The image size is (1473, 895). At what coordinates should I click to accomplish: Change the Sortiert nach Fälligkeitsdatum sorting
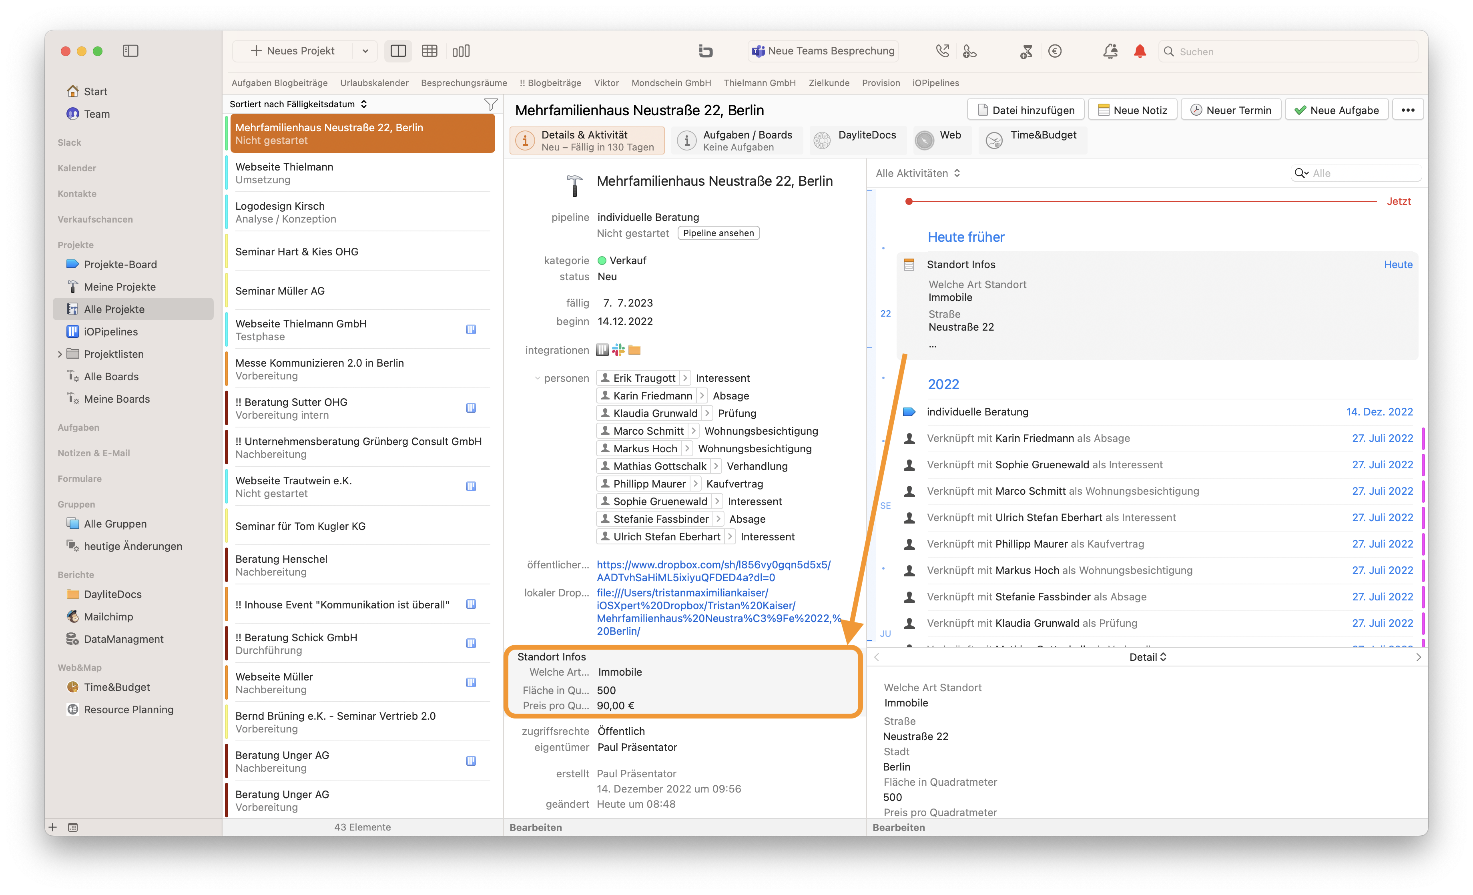[298, 104]
